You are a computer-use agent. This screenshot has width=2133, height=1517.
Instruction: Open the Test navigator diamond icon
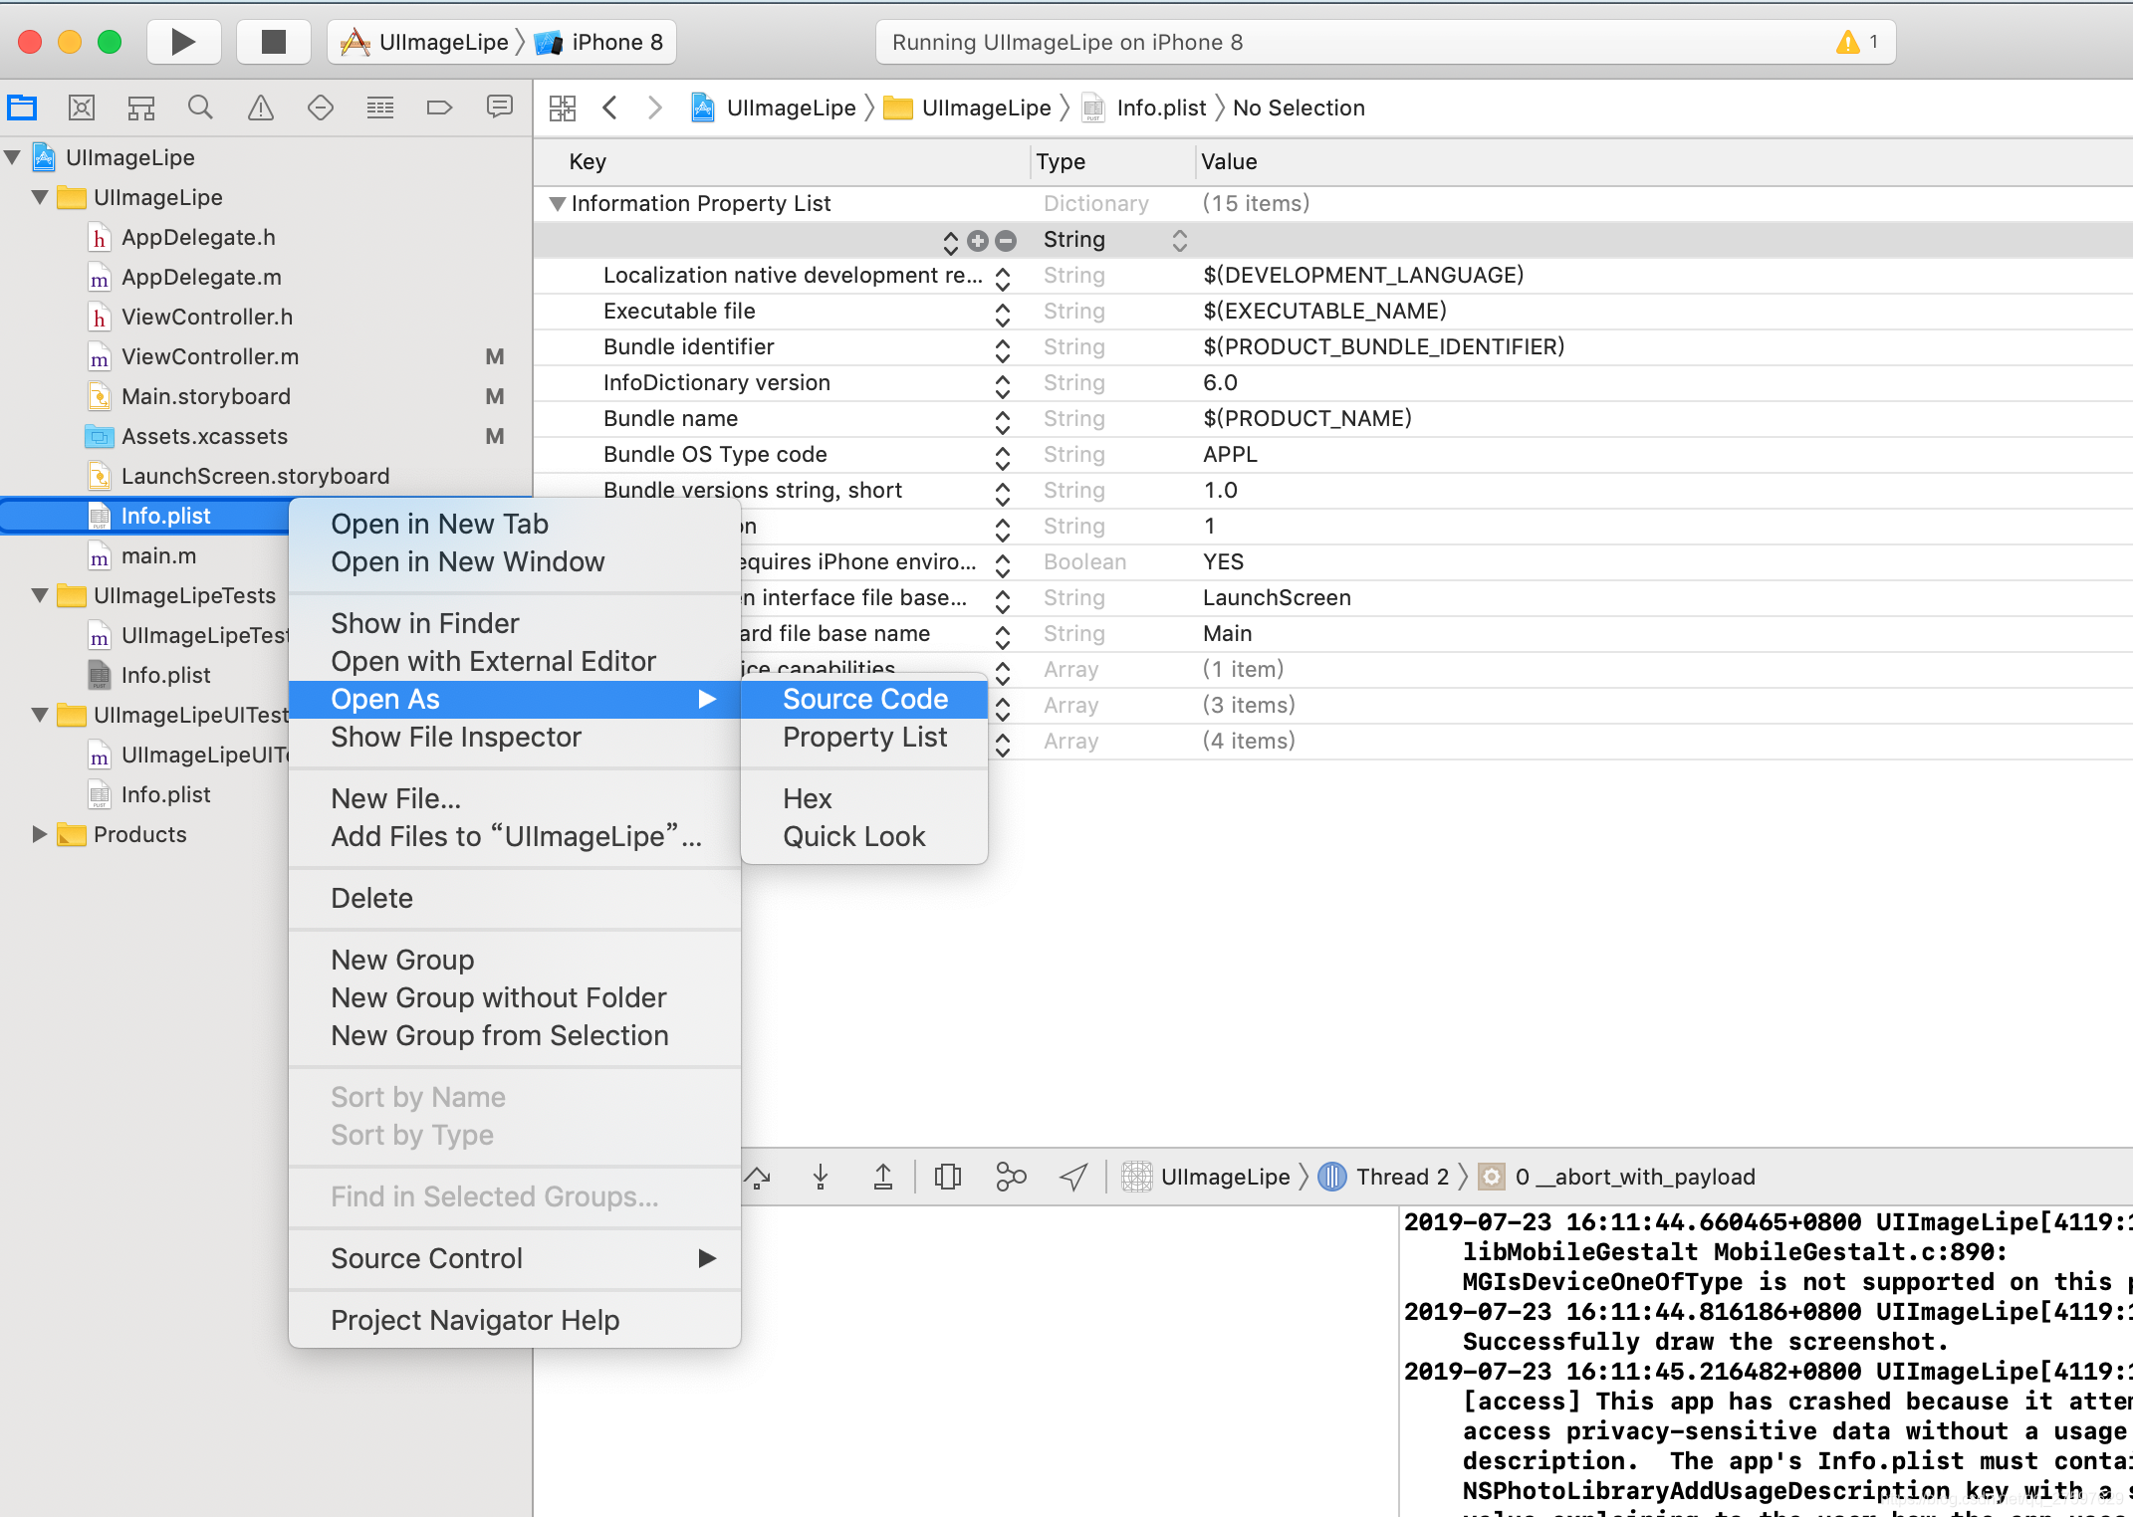point(321,108)
